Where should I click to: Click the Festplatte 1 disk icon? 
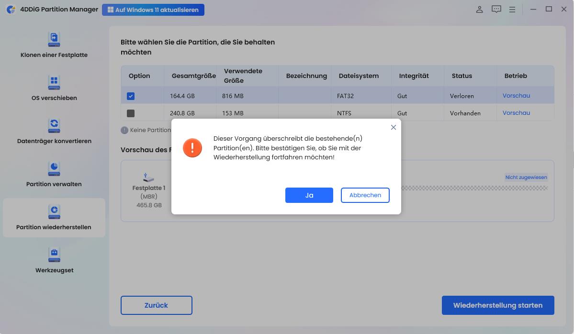coord(148,178)
